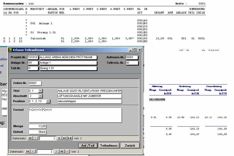Focus the Zeilen-Nr. input field
This screenshot has width=234, height=156.
tap(35, 83)
